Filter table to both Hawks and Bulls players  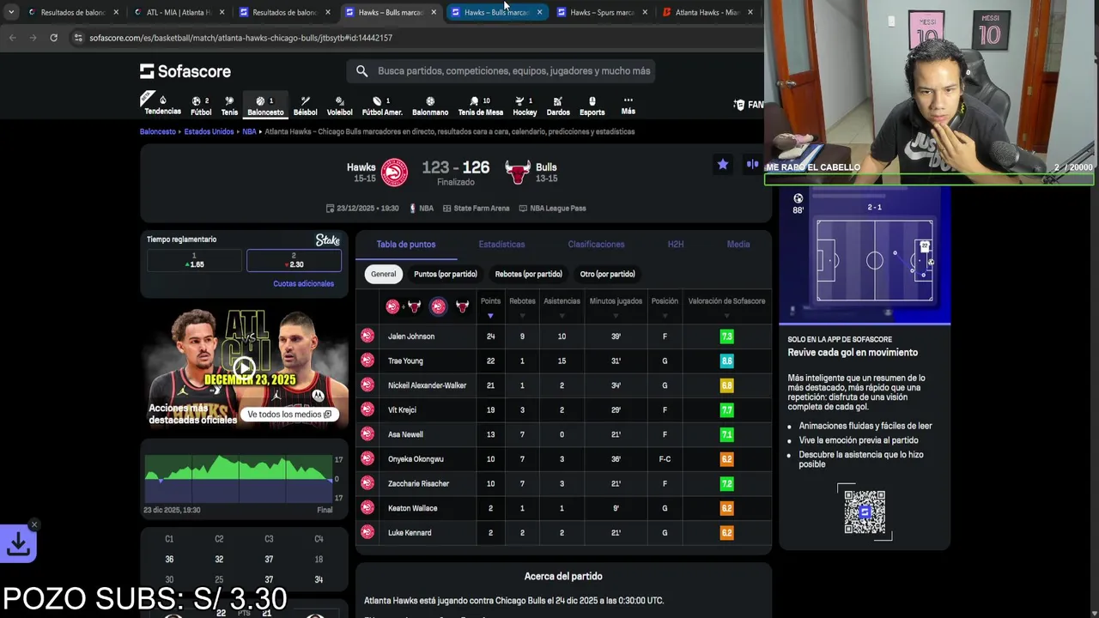(x=403, y=306)
